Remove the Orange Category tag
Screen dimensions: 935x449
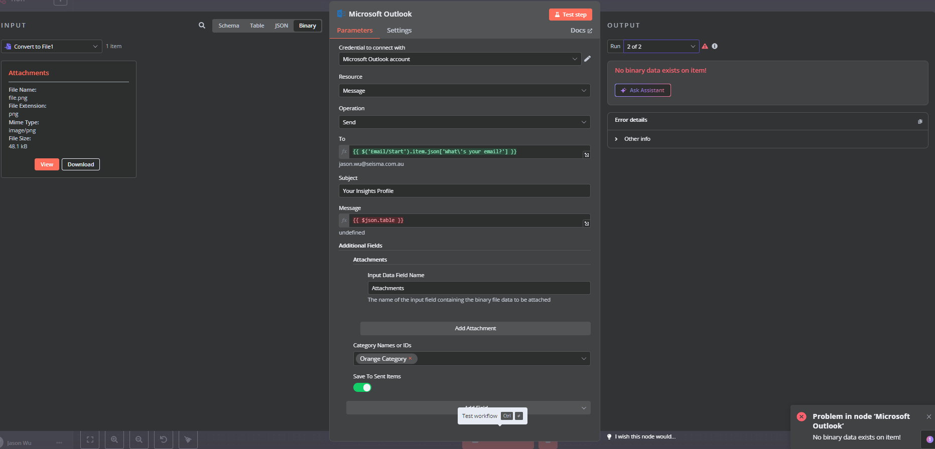click(410, 358)
